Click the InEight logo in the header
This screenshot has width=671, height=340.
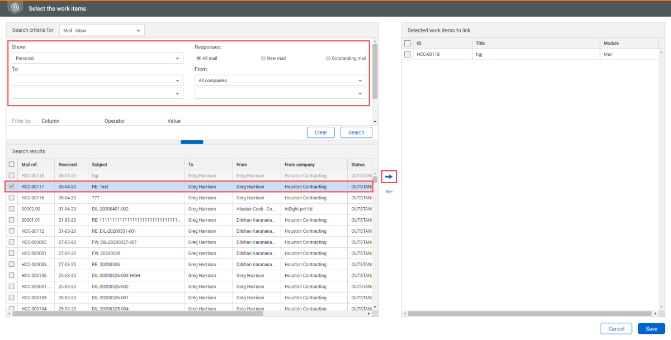click(16, 8)
